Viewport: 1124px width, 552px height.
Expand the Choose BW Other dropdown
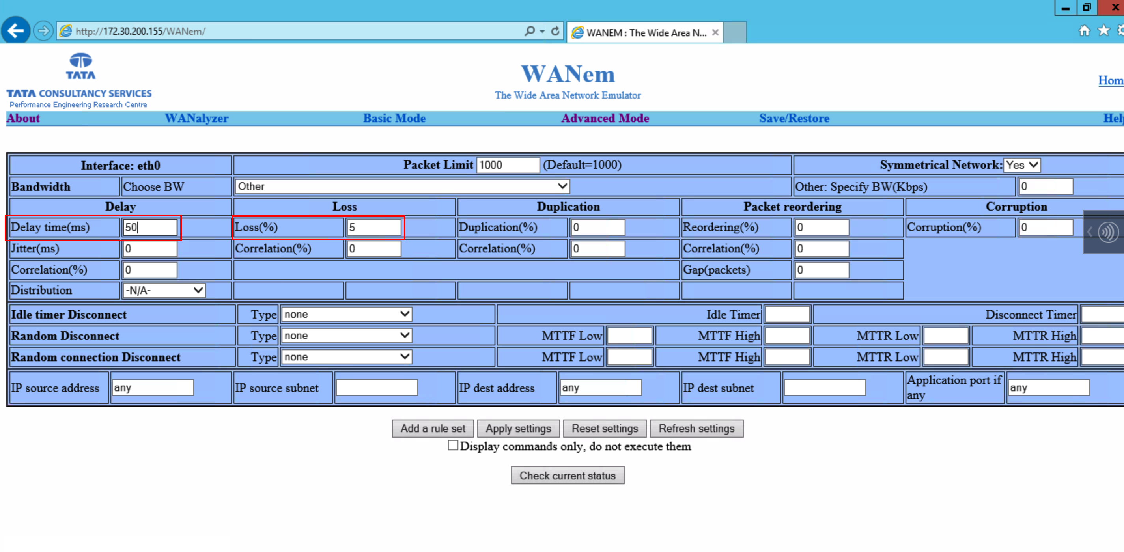pyautogui.click(x=402, y=186)
